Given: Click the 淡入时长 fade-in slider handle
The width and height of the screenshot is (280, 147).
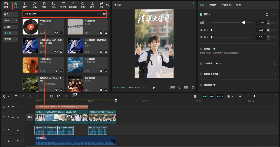Looking at the screenshot, I should pyautogui.click(x=212, y=30).
